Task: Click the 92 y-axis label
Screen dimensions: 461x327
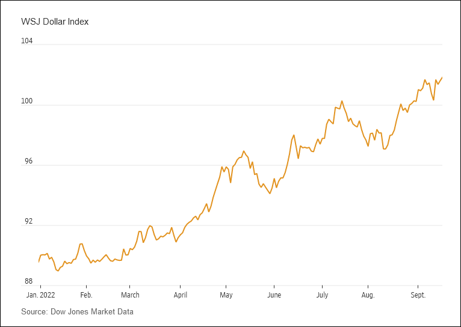Action: 29,222
